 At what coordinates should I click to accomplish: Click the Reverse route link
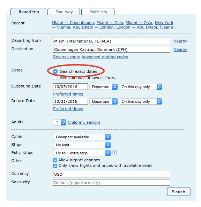(x=67, y=57)
